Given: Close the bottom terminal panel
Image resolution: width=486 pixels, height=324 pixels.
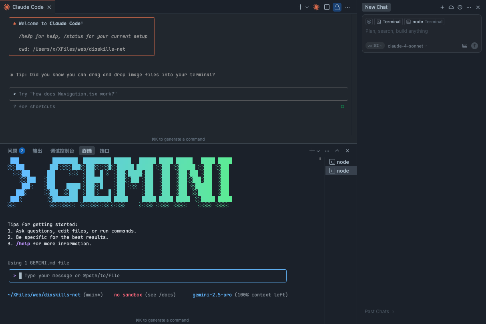Looking at the screenshot, I should point(347,151).
